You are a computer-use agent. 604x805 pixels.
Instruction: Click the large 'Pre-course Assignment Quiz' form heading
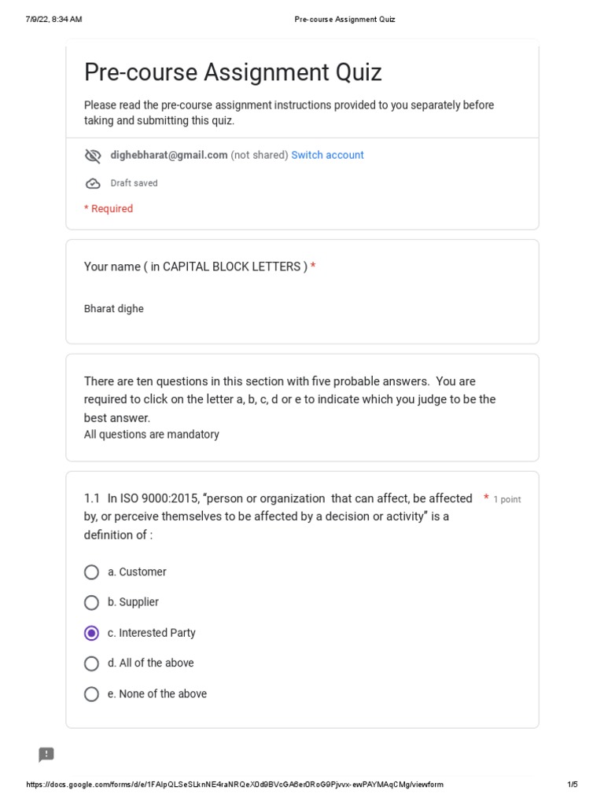tap(233, 73)
